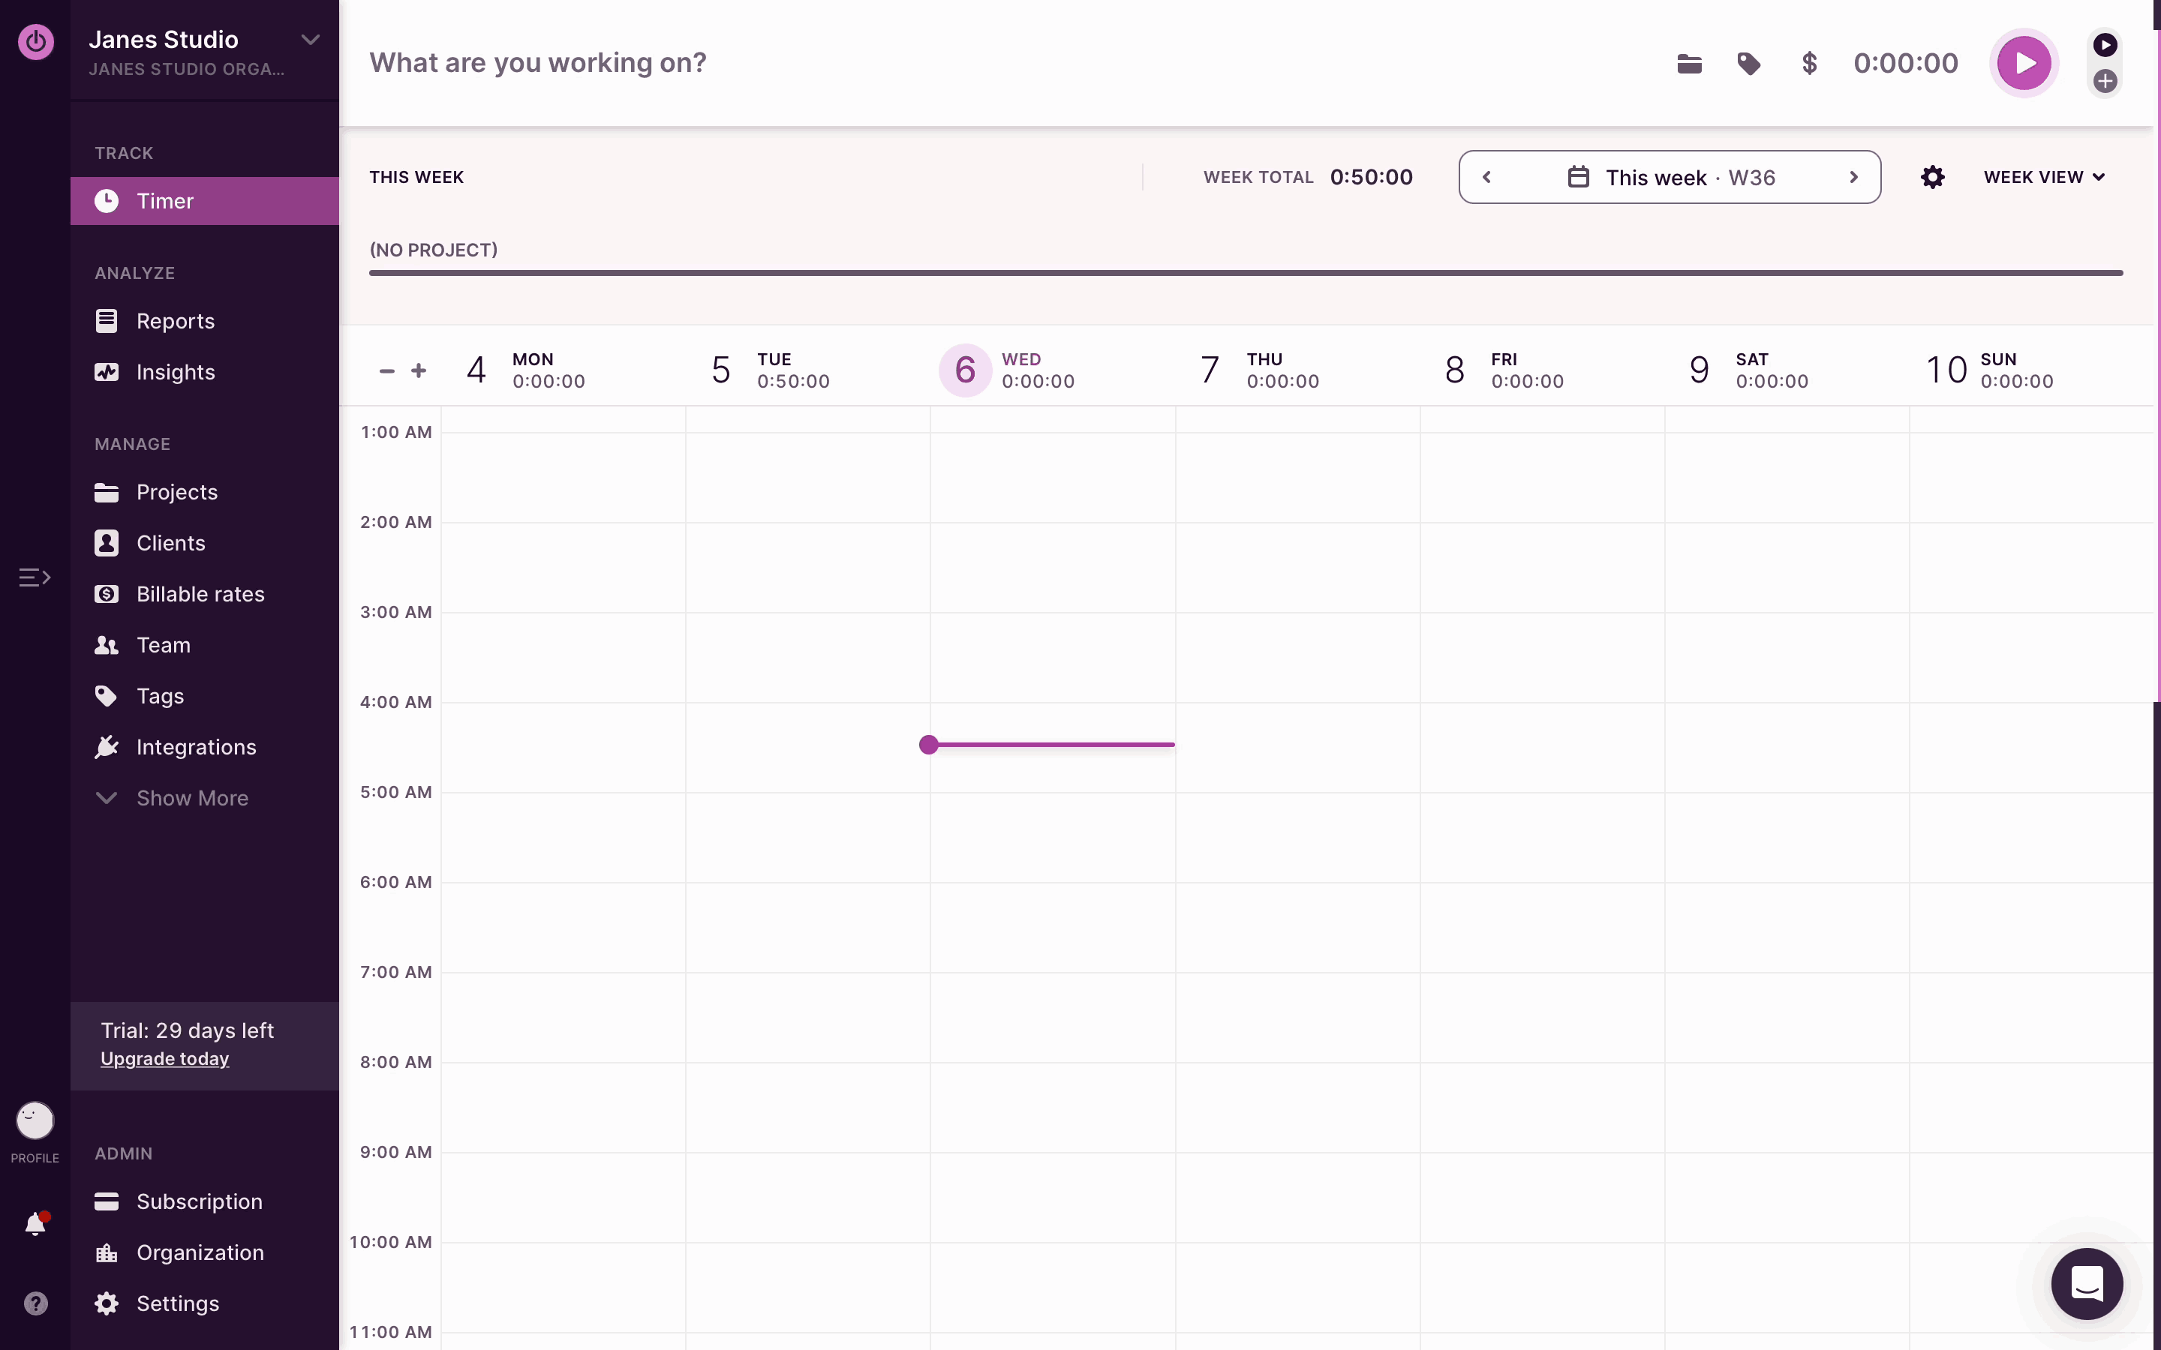Open the Week View dropdown
Image resolution: width=2161 pixels, height=1350 pixels.
coord(2044,177)
